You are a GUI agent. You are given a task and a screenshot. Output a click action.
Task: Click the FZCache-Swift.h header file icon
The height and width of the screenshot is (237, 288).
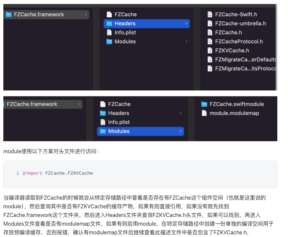point(210,14)
